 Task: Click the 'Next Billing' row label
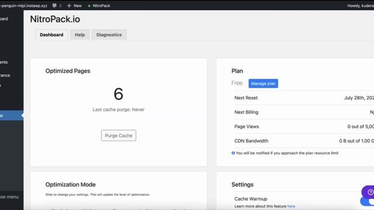click(x=247, y=112)
